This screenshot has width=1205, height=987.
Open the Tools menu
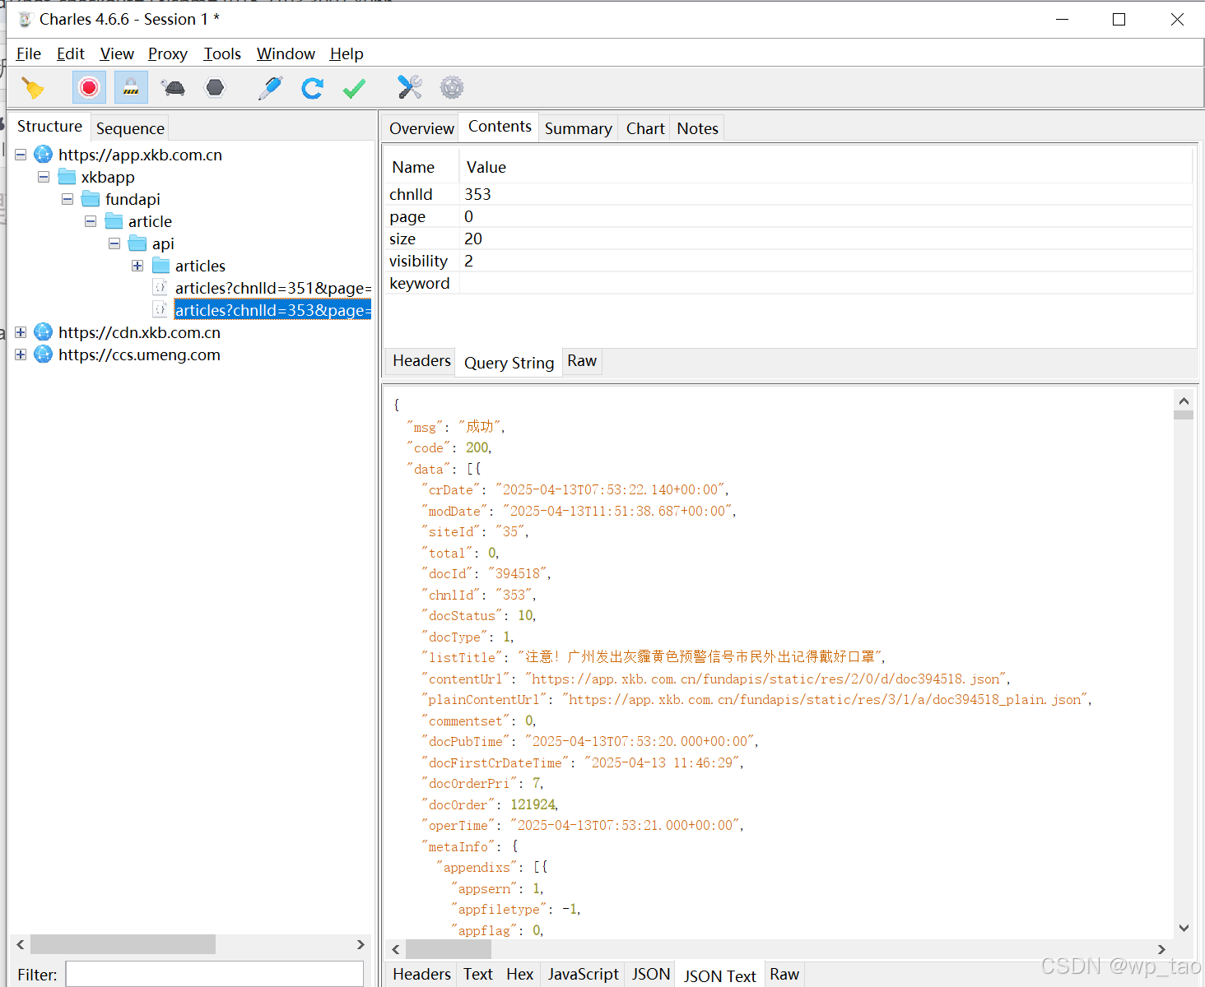click(x=222, y=53)
